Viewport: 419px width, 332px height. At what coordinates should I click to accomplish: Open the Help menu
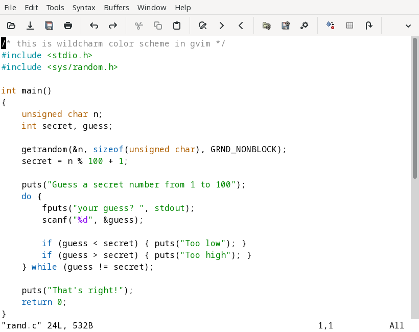pos(183,8)
